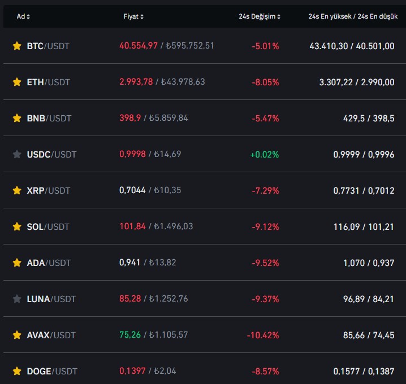Select LUNA price 85,28

[130, 299]
